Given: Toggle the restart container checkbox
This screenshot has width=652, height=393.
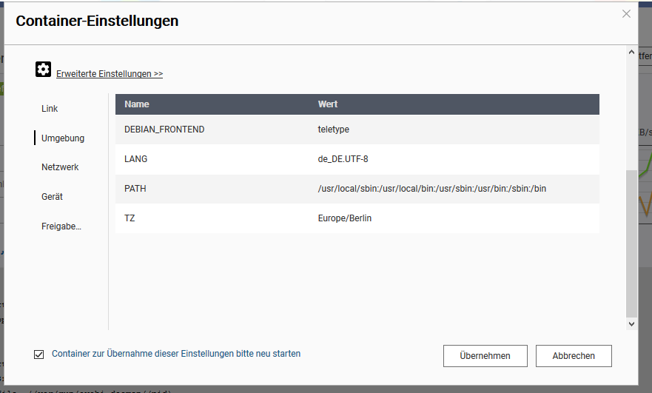Looking at the screenshot, I should [x=39, y=355].
